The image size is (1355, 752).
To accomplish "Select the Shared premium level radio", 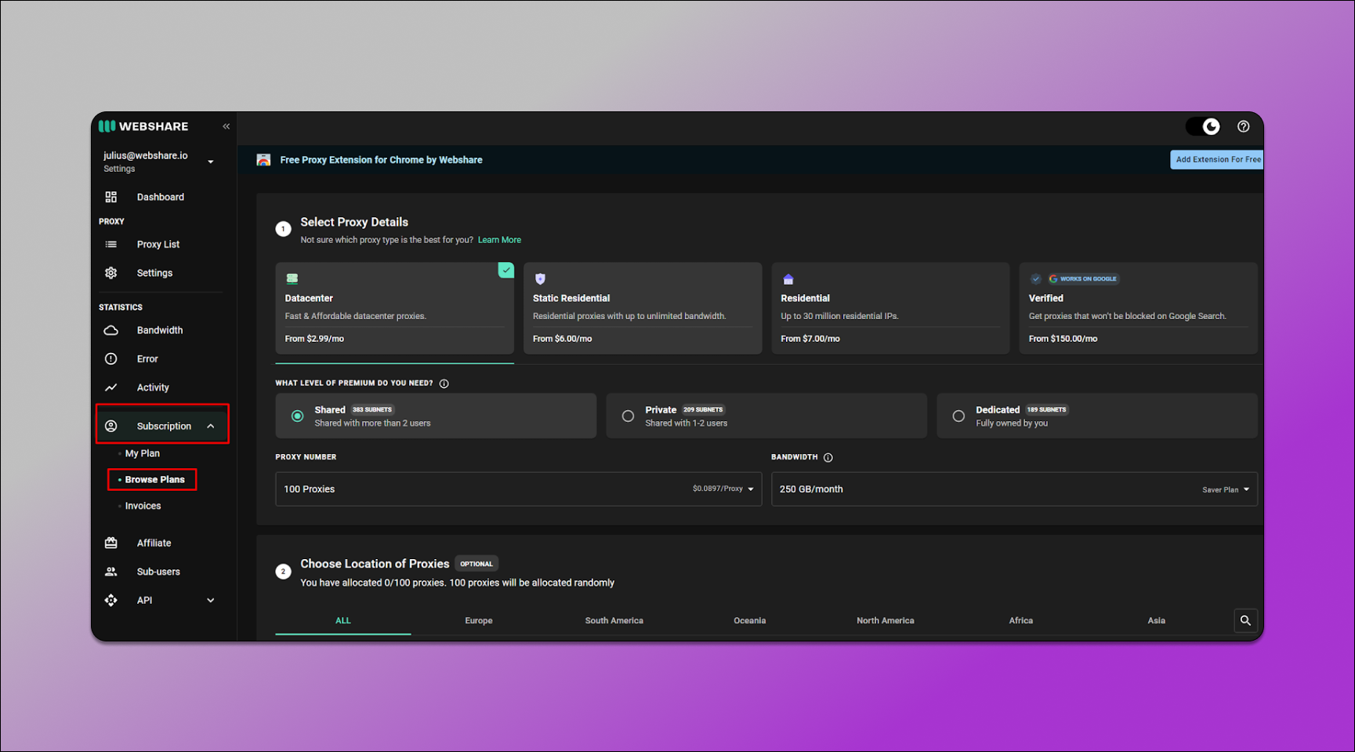I will click(x=298, y=416).
